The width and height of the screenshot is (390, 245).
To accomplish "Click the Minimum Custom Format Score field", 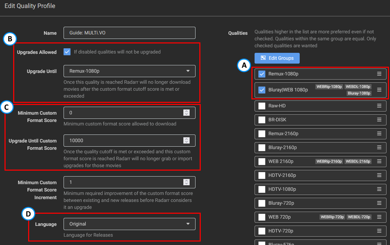I will click(123, 113).
